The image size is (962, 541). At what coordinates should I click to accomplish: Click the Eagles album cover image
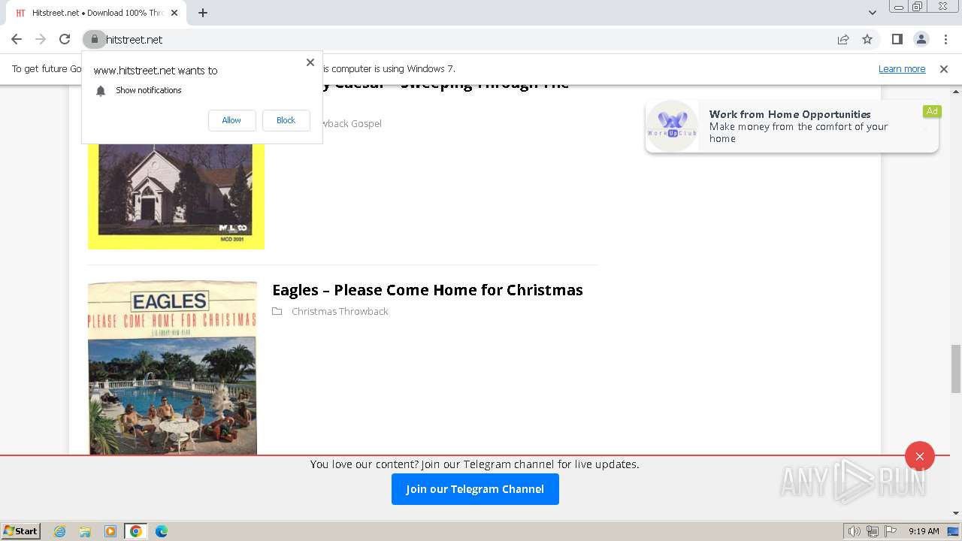point(172,368)
